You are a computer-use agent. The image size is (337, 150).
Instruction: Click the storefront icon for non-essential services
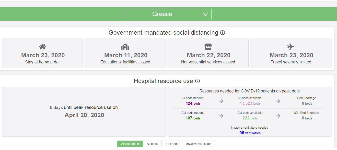(208, 47)
